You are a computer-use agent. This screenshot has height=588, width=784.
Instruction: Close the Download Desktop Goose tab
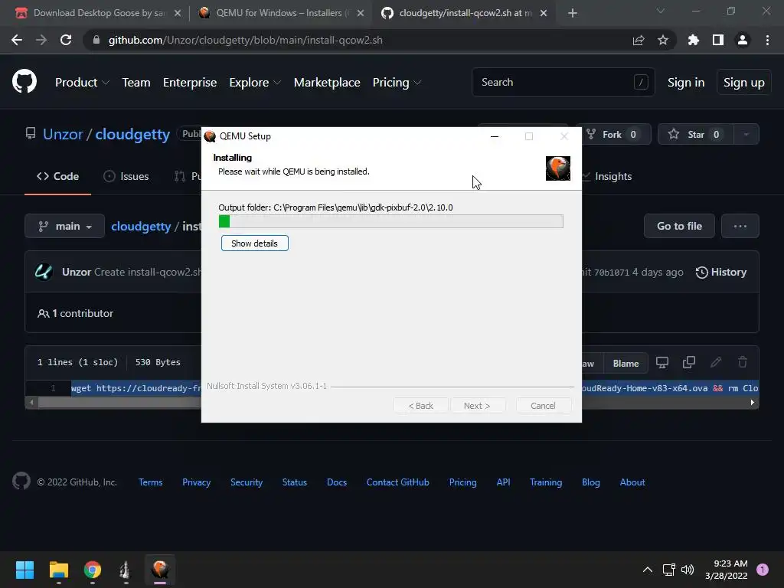click(178, 13)
